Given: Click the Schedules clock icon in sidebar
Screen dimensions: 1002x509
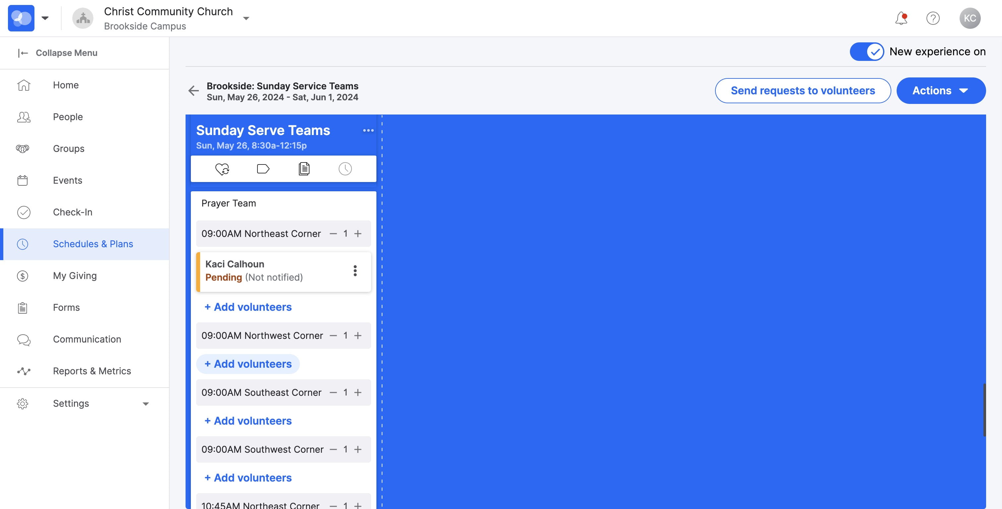Looking at the screenshot, I should point(23,244).
